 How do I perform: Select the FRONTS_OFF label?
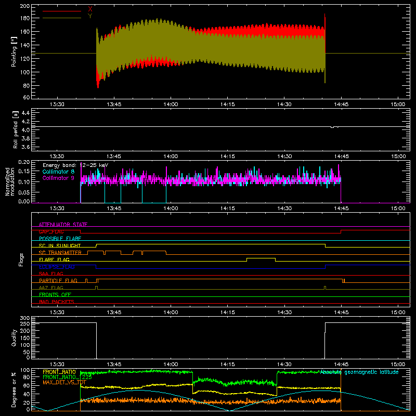pyautogui.click(x=55, y=294)
